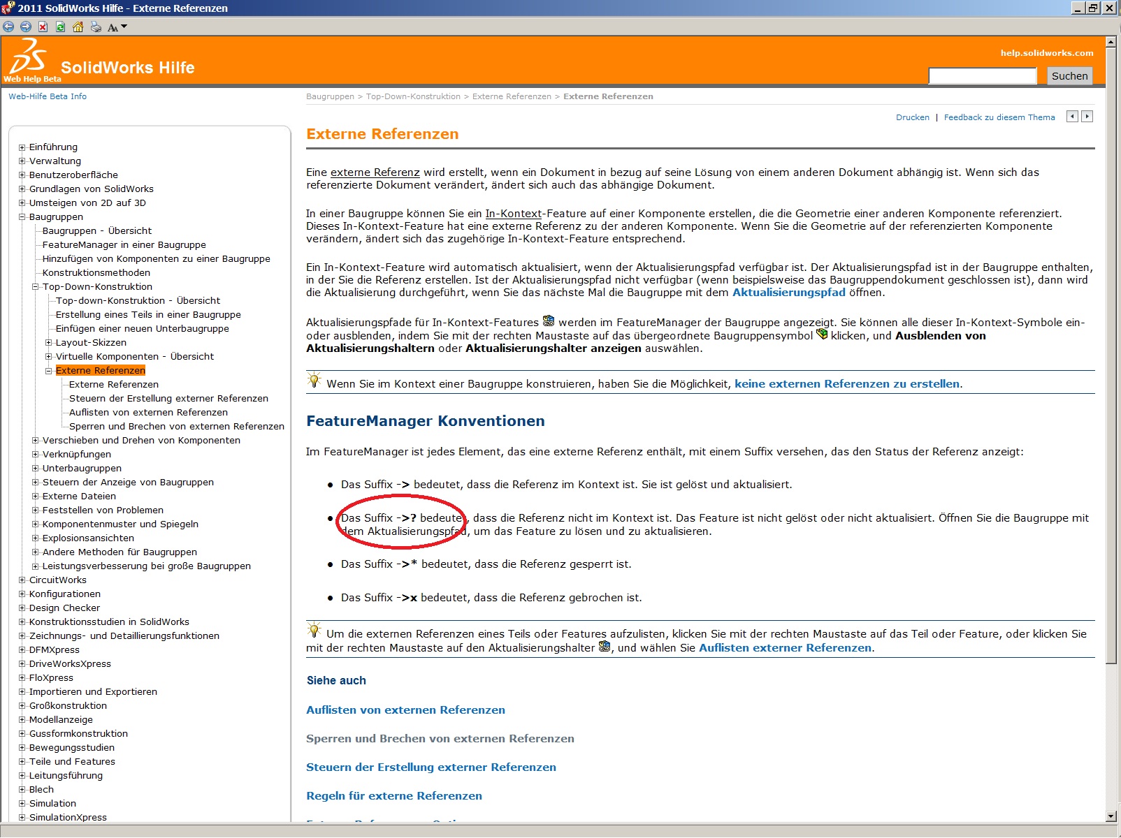The image size is (1121, 838).
Task: Open FeatureManager in einer Baugruppe topic
Action: click(x=124, y=245)
